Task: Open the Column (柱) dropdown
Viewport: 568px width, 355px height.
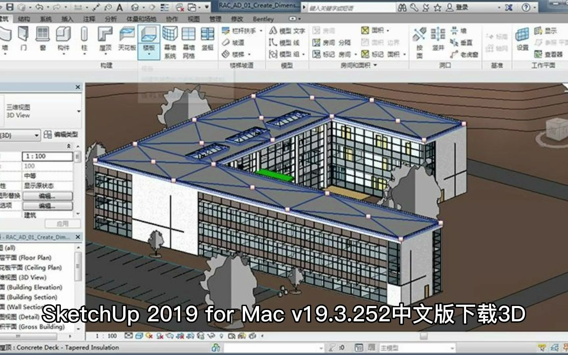Action: point(84,53)
